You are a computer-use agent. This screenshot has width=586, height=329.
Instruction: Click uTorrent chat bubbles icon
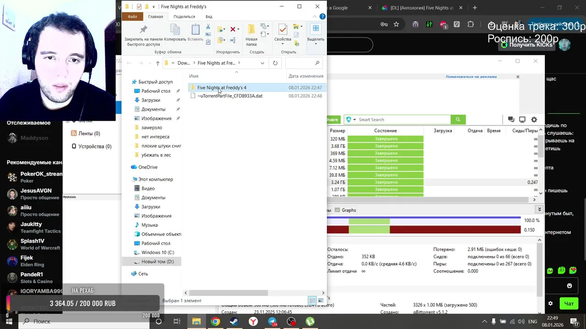tap(511, 120)
